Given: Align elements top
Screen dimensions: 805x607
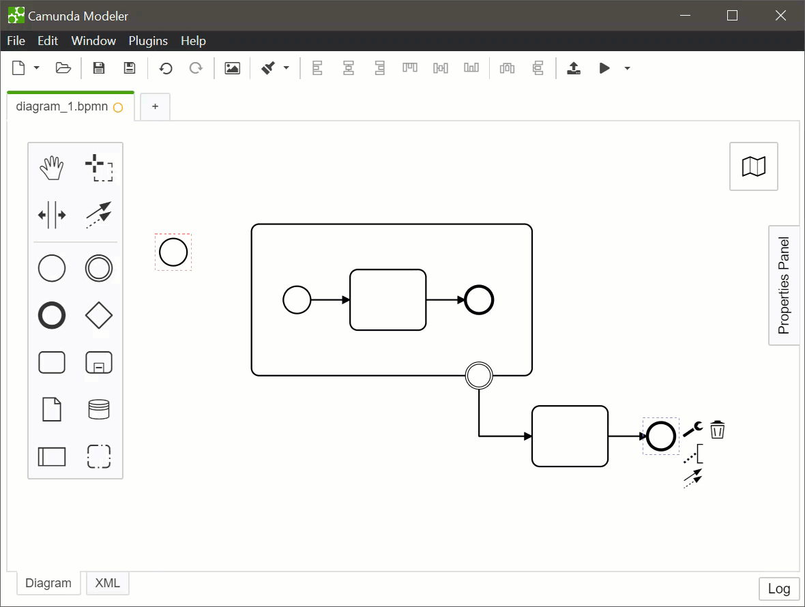Looking at the screenshot, I should (410, 68).
